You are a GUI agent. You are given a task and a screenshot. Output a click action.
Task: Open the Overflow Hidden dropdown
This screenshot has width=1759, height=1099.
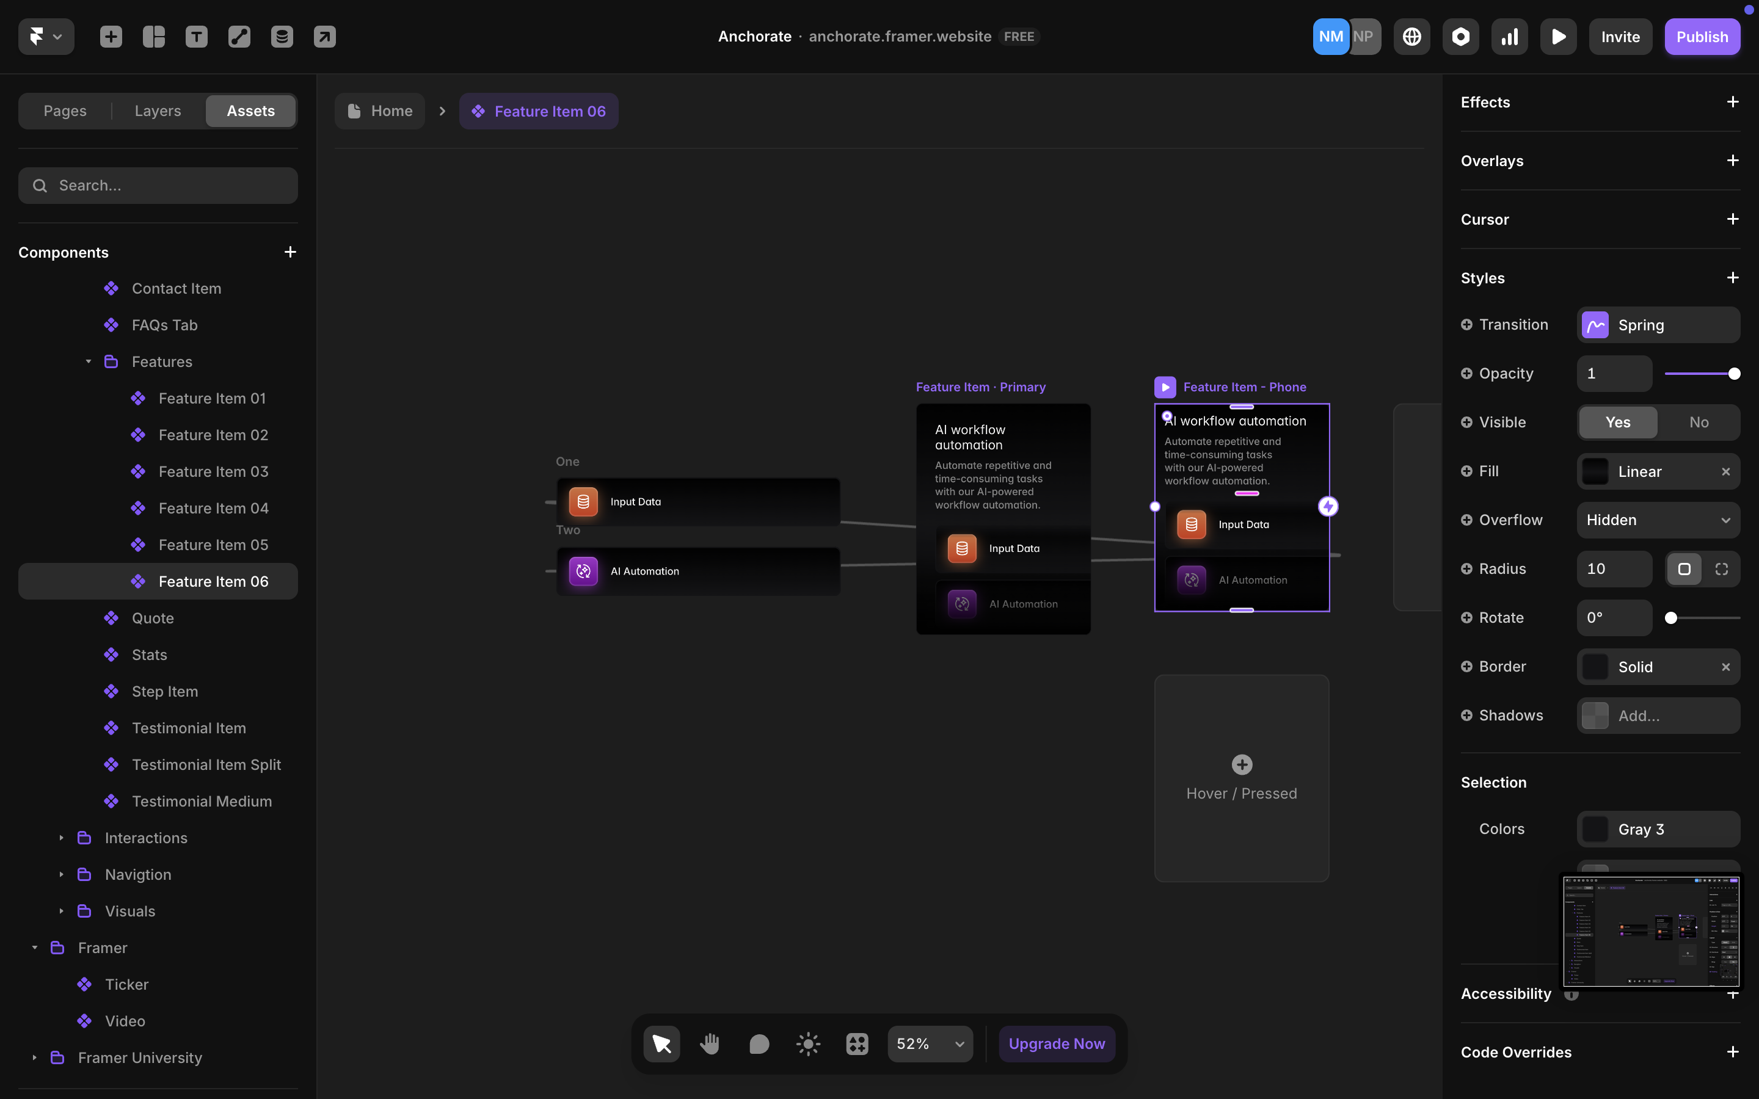pos(1658,520)
